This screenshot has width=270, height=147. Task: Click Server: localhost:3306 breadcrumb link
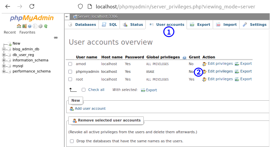tap(97, 17)
